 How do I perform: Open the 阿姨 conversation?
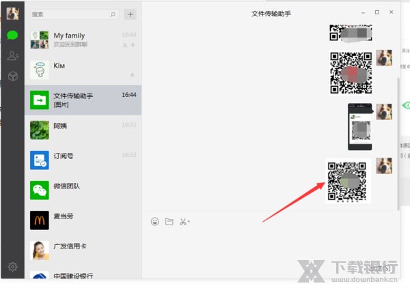coord(83,130)
